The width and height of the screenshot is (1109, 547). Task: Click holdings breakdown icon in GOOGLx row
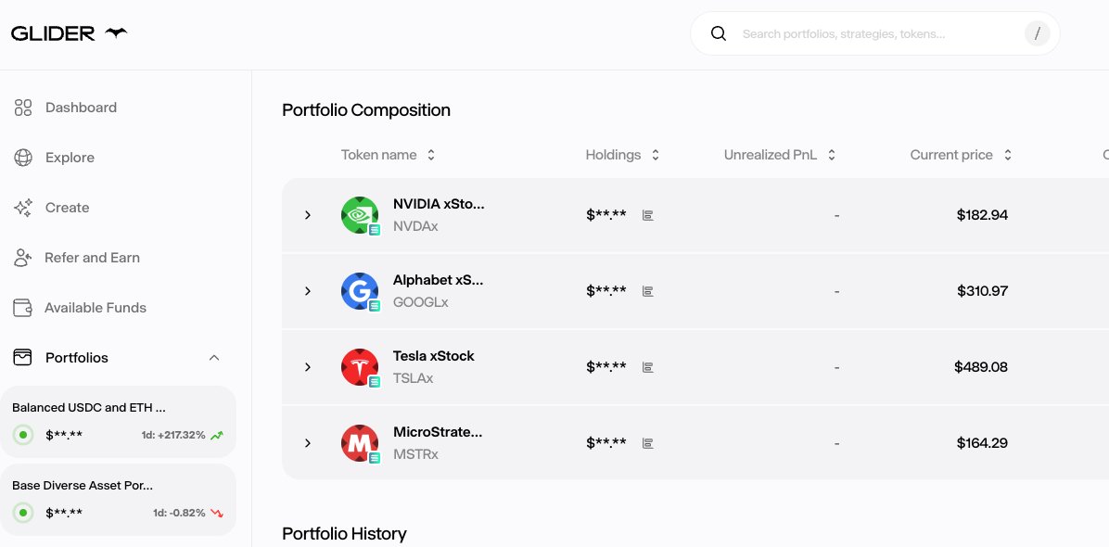(648, 291)
